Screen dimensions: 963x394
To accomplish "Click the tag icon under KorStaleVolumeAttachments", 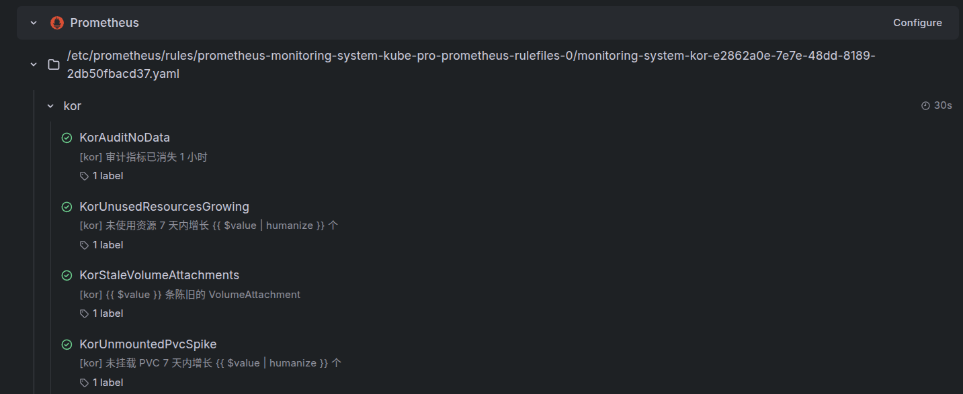I will click(x=84, y=313).
